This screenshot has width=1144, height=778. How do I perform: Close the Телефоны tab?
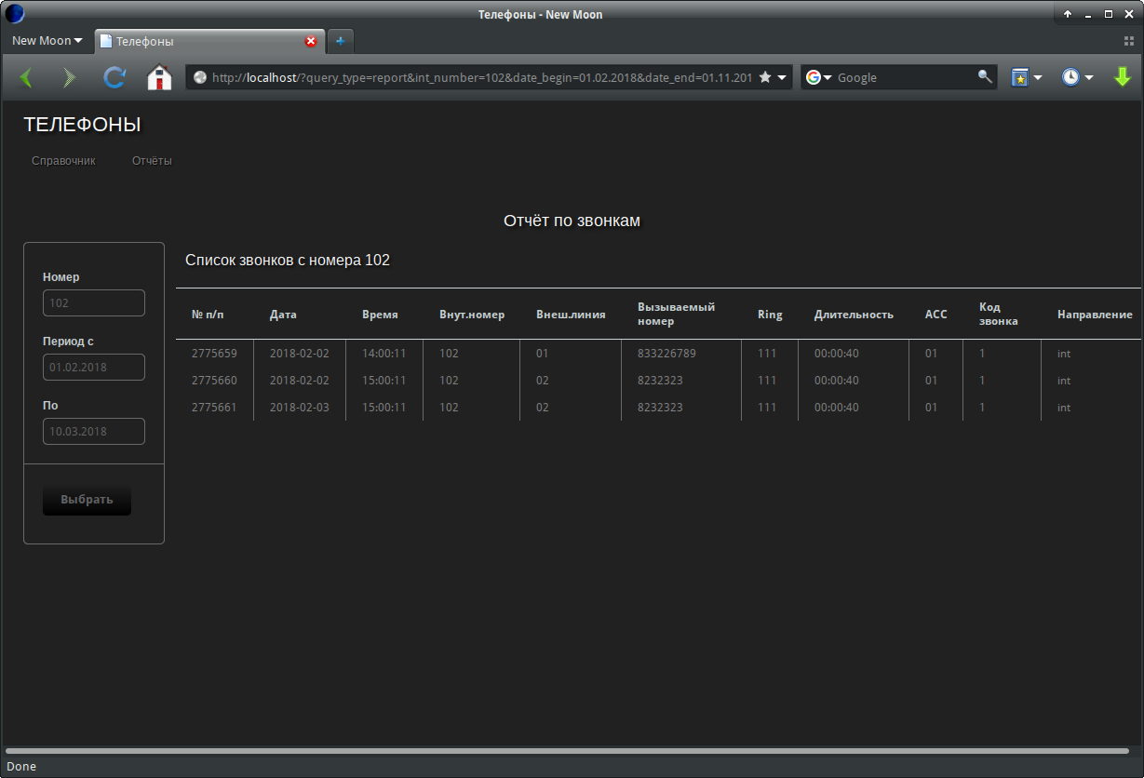[x=311, y=41]
